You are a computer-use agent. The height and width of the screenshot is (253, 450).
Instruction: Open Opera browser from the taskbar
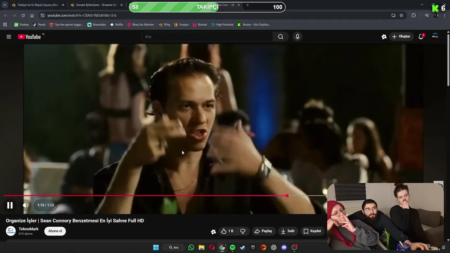pyautogui.click(x=212, y=247)
